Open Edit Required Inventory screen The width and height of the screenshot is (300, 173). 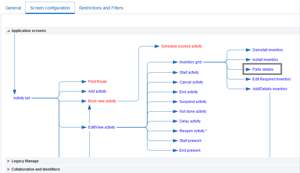272,79
